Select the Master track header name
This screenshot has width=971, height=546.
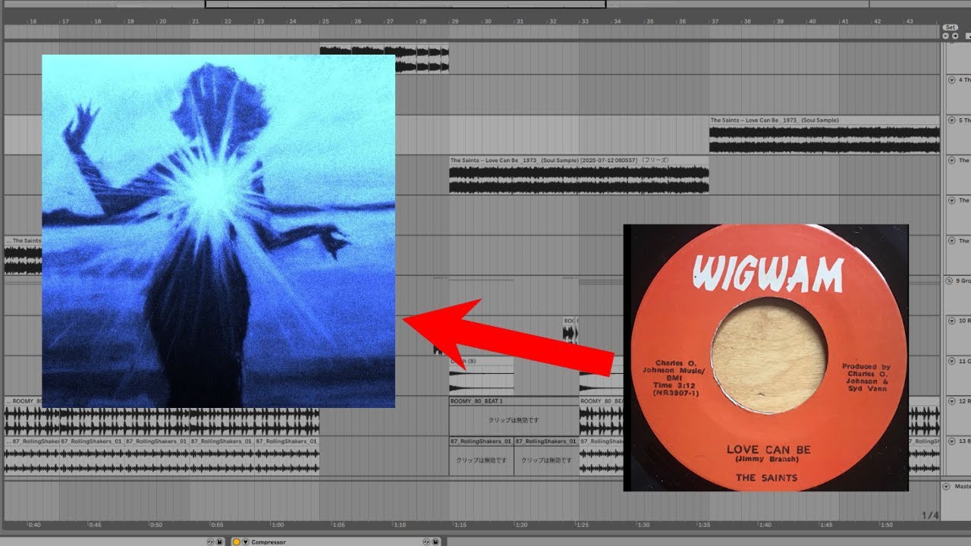click(x=961, y=486)
